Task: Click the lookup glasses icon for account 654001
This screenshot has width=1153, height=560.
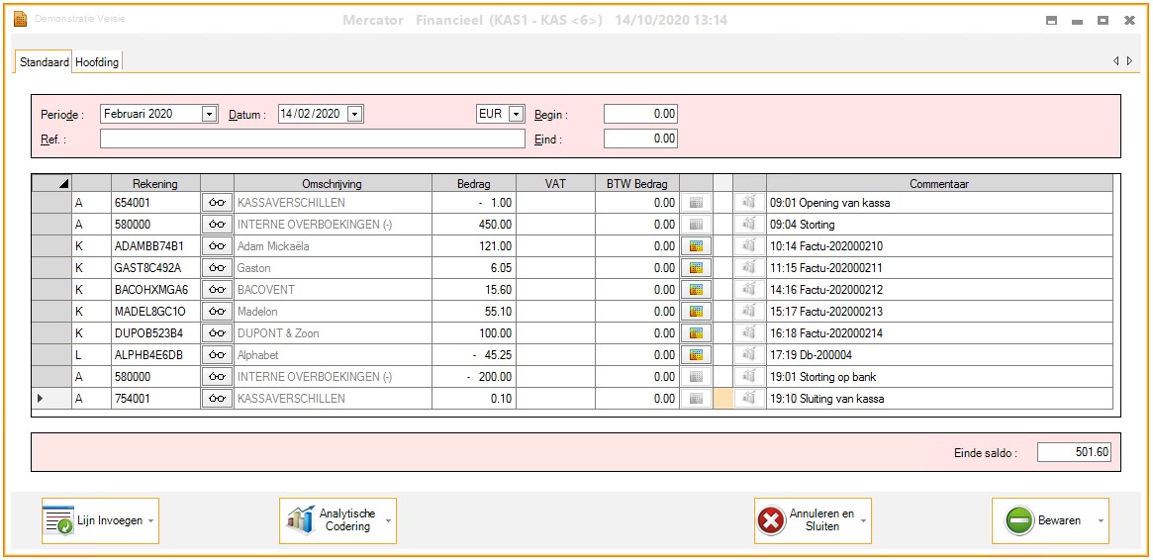Action: click(217, 203)
